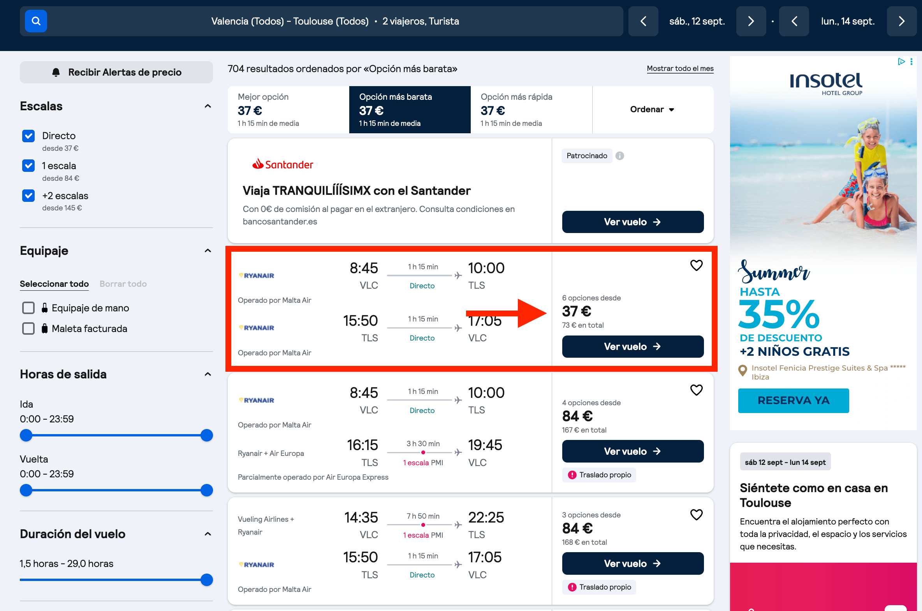Click the 704 resultados ordenados text

click(x=342, y=69)
